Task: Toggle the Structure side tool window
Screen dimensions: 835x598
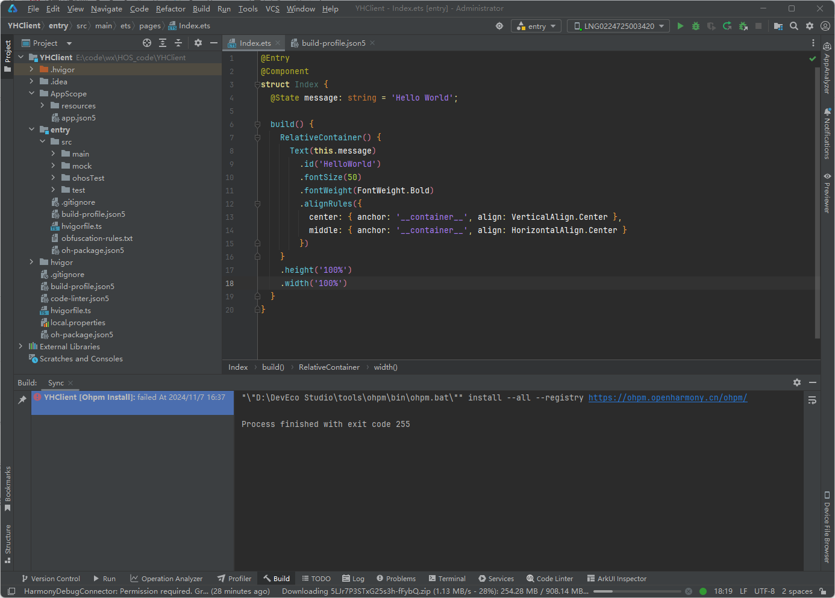Action: [8, 543]
